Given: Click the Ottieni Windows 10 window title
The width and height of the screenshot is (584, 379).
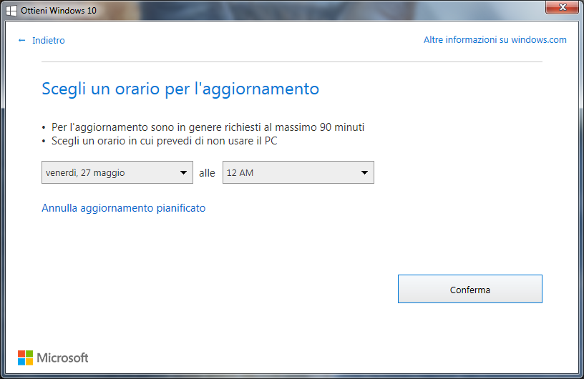Looking at the screenshot, I should click(x=59, y=11).
